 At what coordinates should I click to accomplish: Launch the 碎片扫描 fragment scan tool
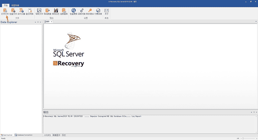[21, 12]
